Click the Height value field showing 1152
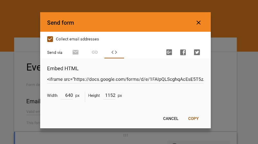This screenshot has width=258, height=144. point(110,95)
